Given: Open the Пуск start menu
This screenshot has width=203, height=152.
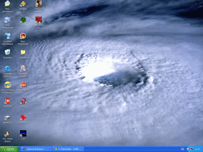Looking at the screenshot, I should coord(9,149).
